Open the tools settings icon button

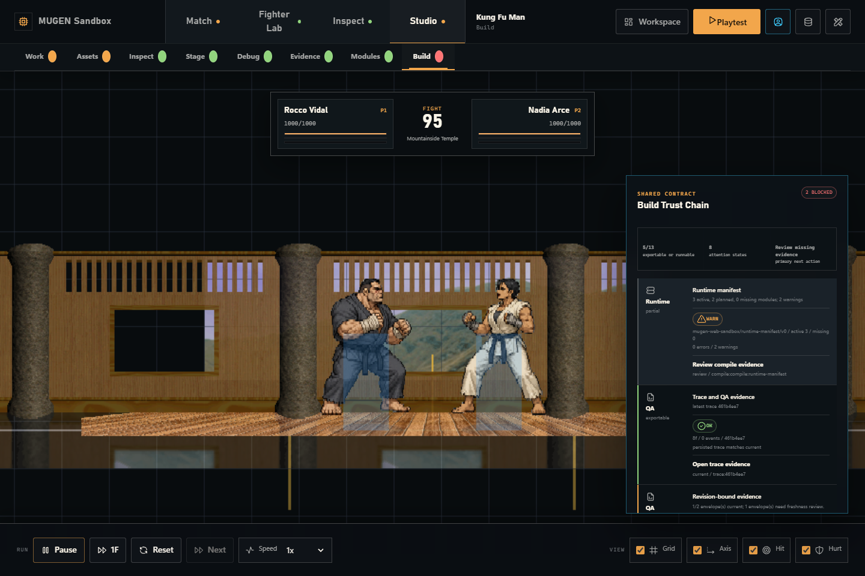click(838, 22)
